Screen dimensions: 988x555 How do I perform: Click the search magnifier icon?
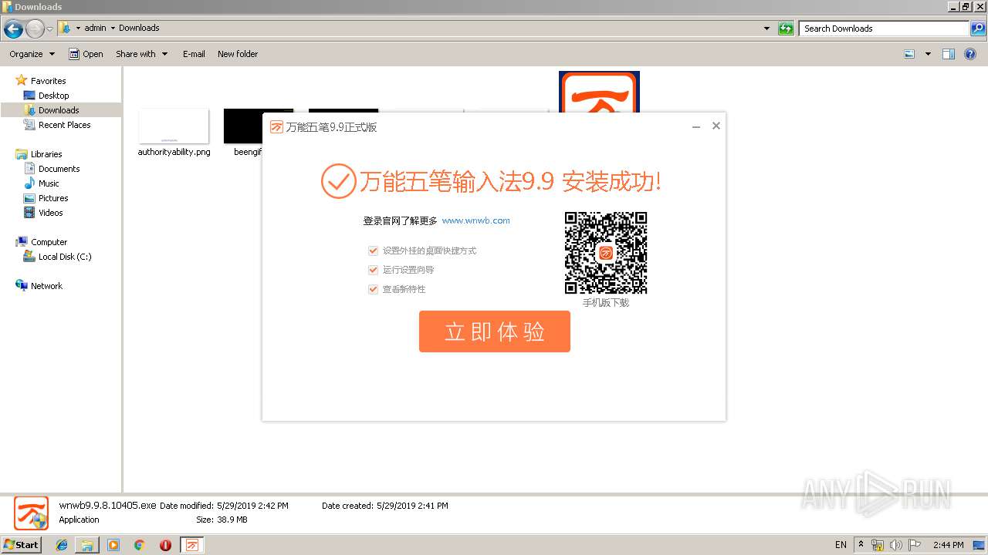[x=978, y=29]
